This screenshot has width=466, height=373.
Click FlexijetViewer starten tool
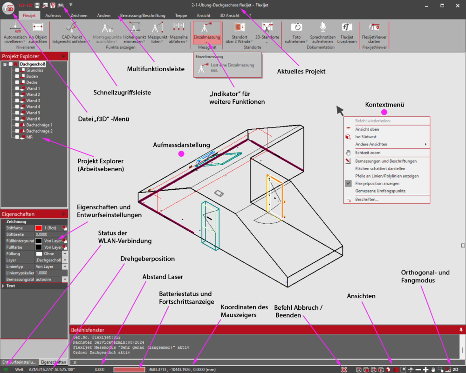[x=374, y=33]
